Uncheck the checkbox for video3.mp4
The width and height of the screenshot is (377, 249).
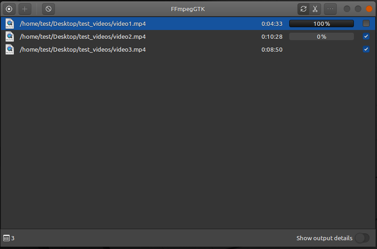tap(366, 49)
